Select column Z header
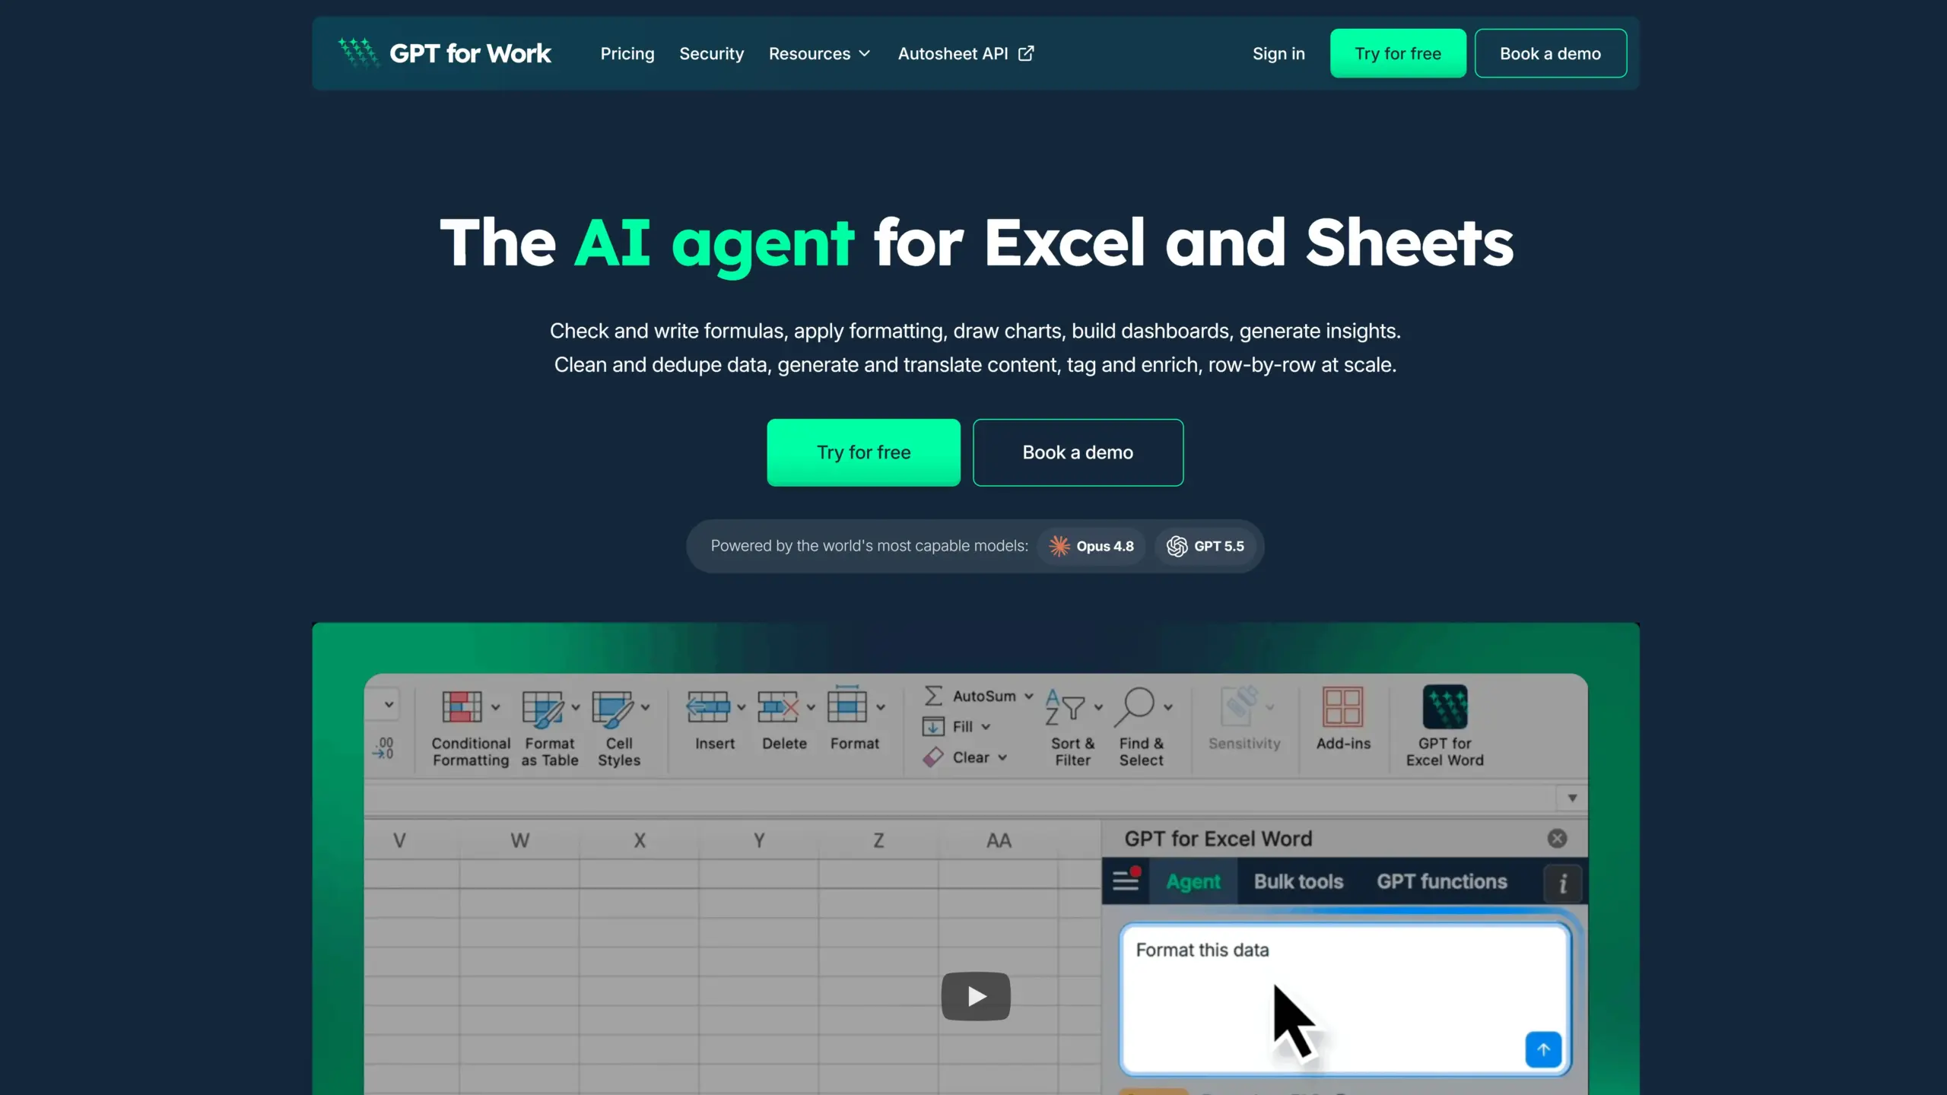Image resolution: width=1947 pixels, height=1095 pixels. (878, 840)
